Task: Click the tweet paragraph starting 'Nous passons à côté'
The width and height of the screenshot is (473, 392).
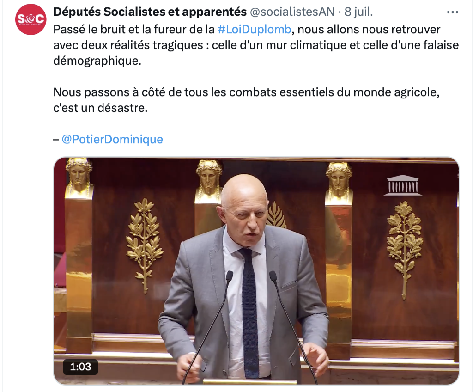Action: pyautogui.click(x=247, y=100)
